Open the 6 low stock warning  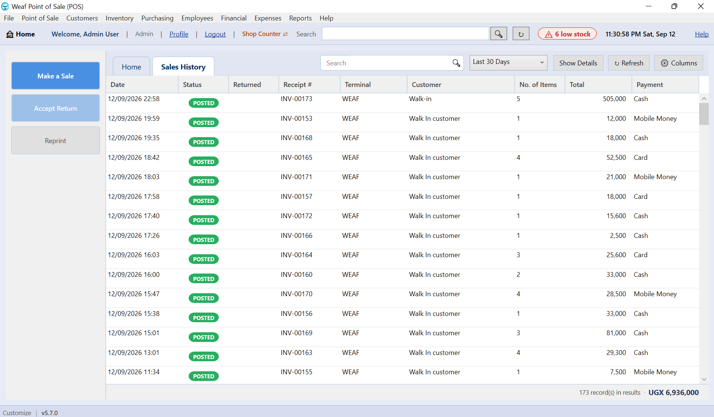click(567, 34)
